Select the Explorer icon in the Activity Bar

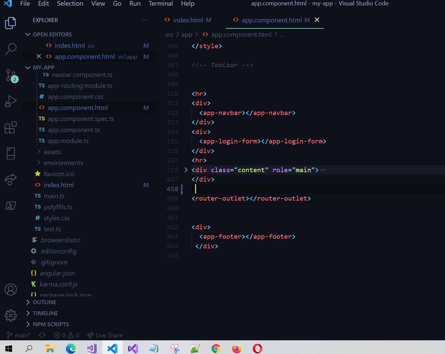tap(11, 23)
